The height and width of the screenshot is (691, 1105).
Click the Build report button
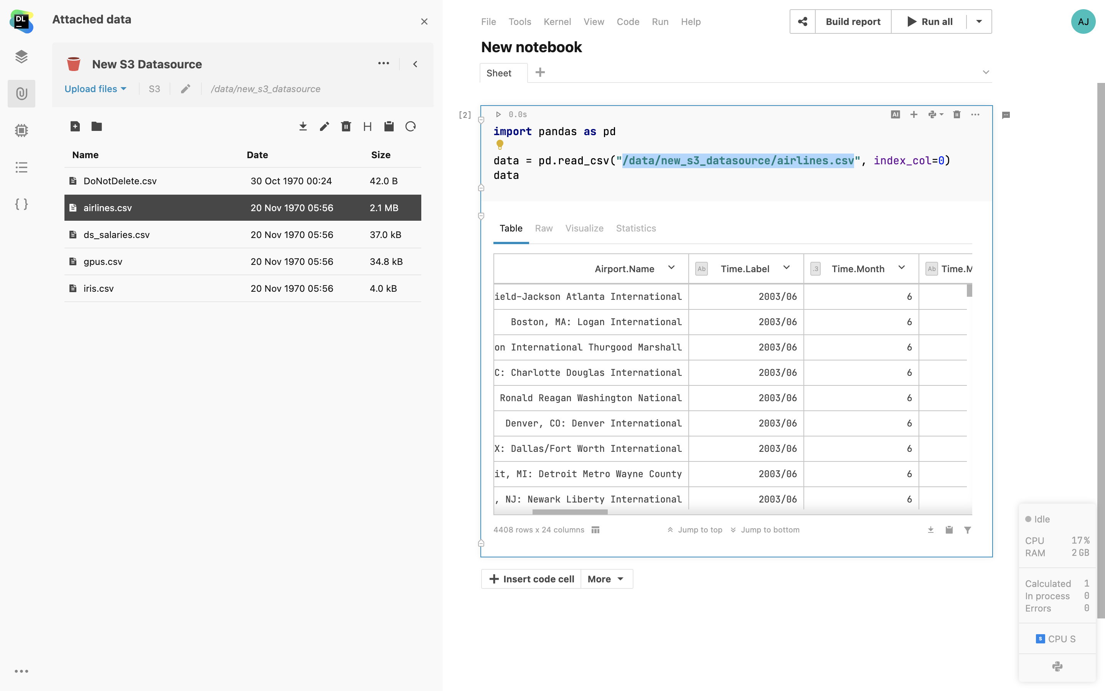(x=853, y=21)
